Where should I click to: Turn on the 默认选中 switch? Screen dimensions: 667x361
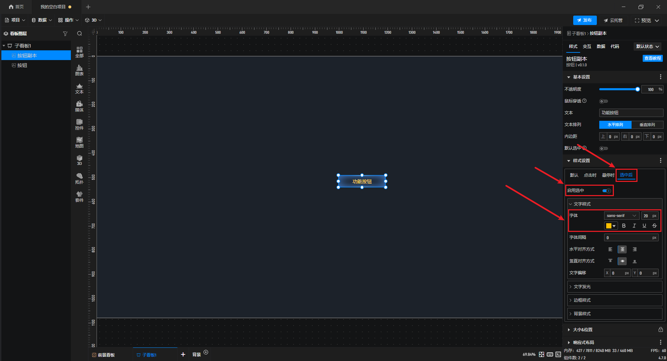[603, 149]
